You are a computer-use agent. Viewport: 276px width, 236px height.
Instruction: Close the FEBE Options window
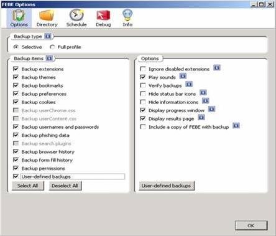click(x=270, y=4)
